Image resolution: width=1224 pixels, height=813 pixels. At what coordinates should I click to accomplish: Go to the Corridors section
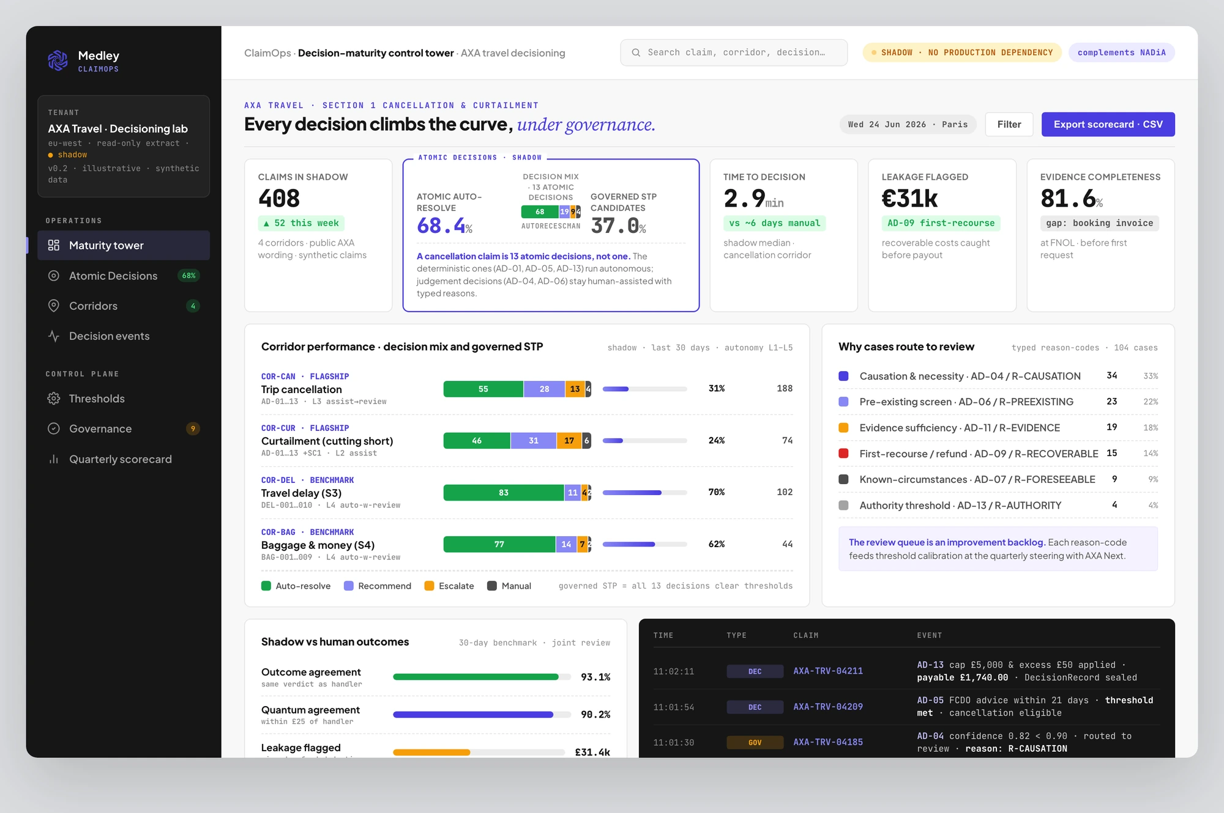[x=124, y=306]
